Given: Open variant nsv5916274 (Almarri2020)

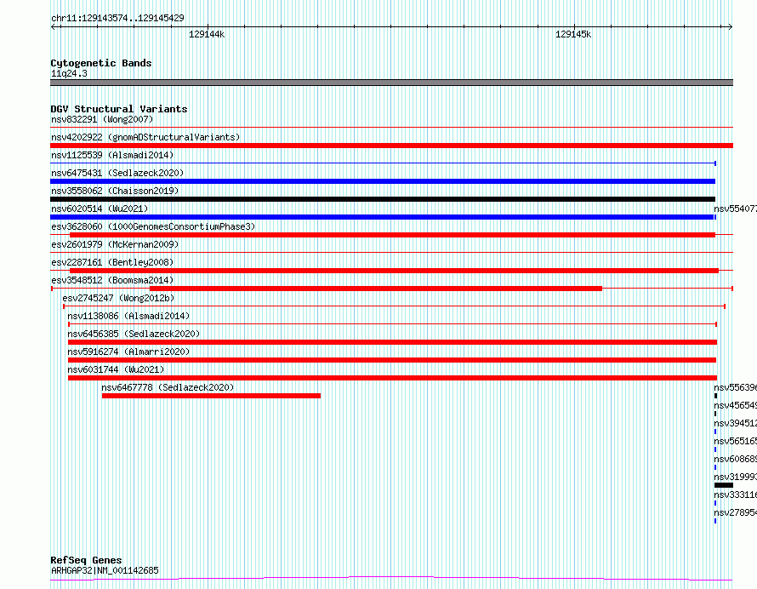Looking at the screenshot, I should [x=128, y=352].
